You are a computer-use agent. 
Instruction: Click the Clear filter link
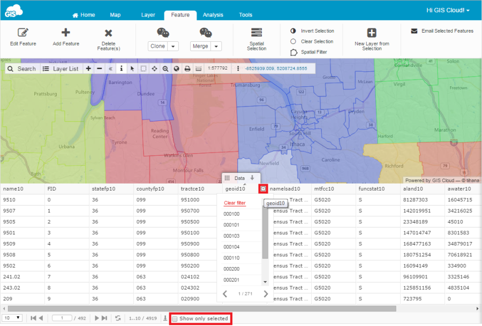(x=235, y=203)
